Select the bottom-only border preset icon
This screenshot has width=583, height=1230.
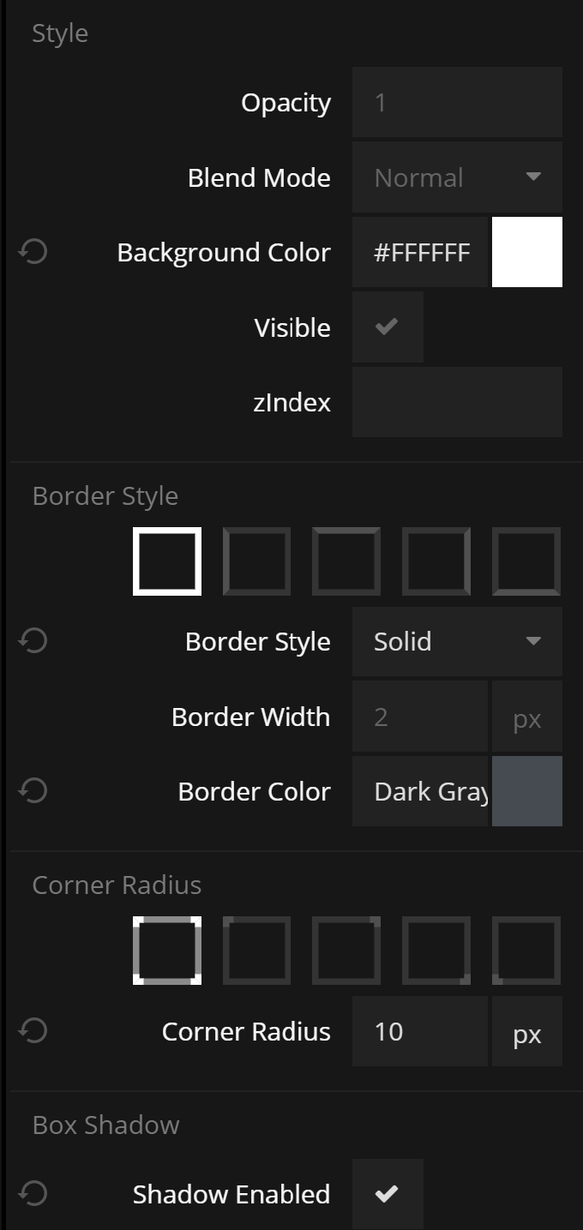tap(526, 561)
